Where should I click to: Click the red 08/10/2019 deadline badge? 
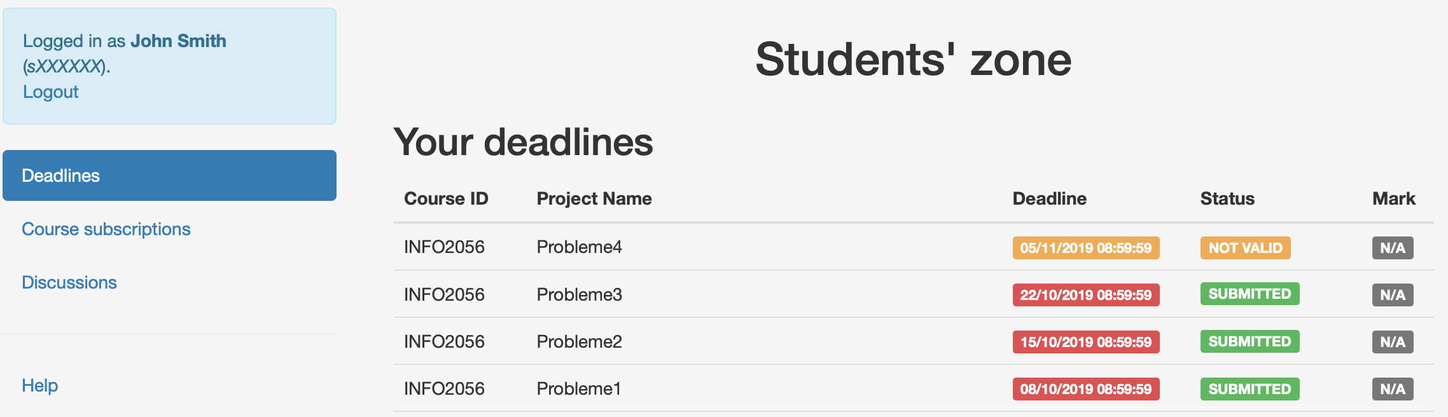tap(1085, 389)
